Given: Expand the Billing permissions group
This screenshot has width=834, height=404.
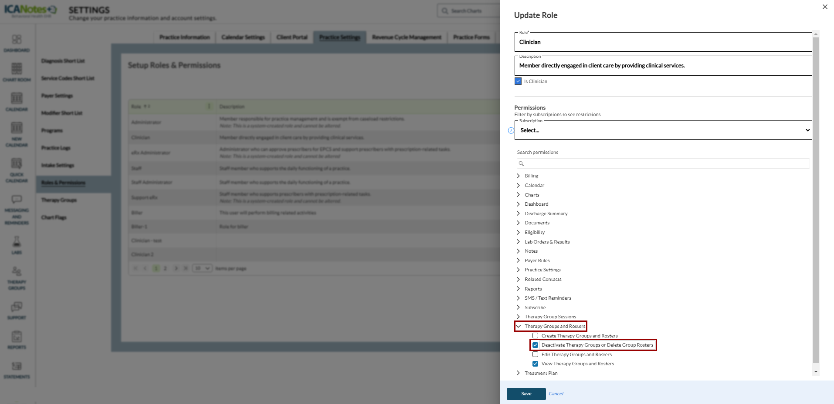Looking at the screenshot, I should [518, 176].
